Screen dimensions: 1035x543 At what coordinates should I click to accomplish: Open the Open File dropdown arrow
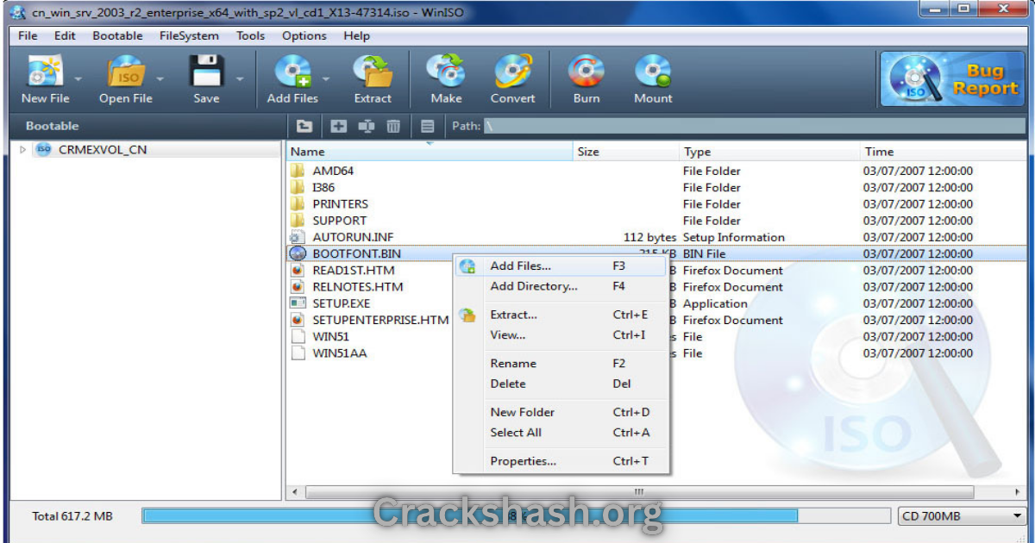[x=159, y=78]
